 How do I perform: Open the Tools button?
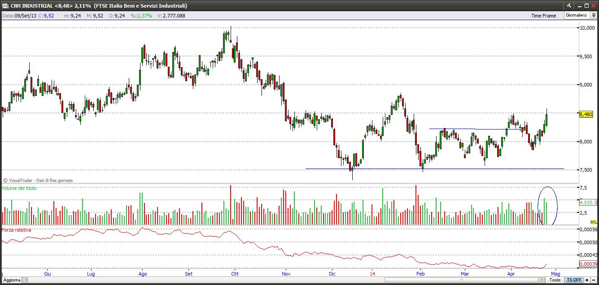point(555,280)
